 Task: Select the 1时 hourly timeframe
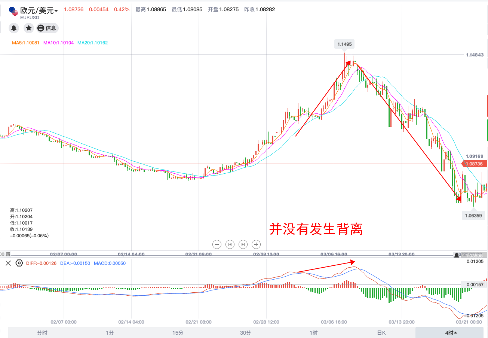click(313, 333)
